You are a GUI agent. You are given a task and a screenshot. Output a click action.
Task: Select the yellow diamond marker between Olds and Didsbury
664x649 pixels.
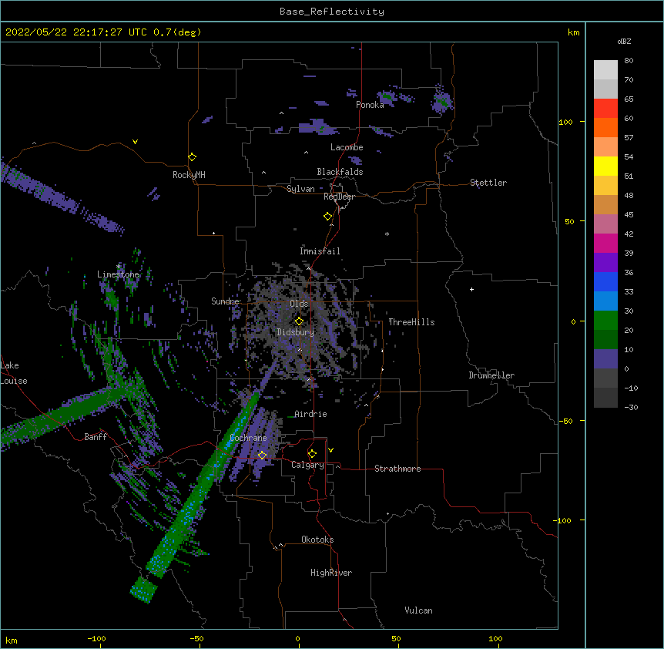pyautogui.click(x=299, y=321)
